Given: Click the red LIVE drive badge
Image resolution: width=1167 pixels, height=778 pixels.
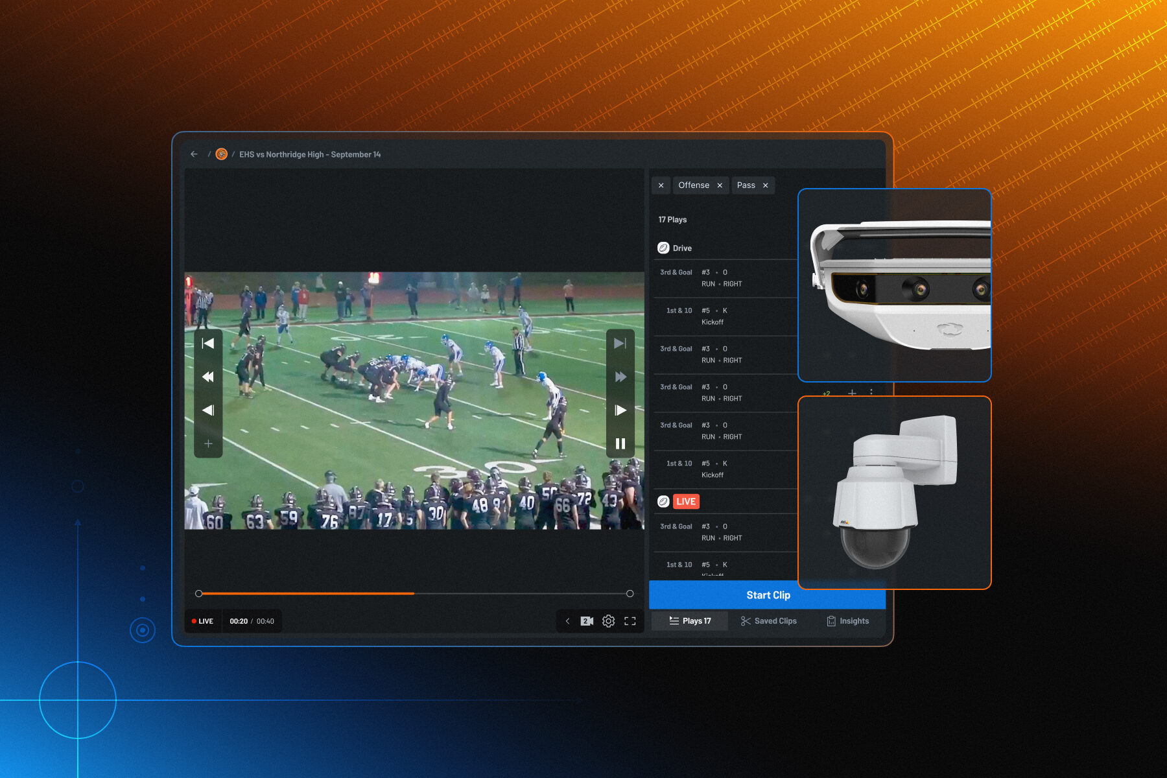Looking at the screenshot, I should pos(686,501).
